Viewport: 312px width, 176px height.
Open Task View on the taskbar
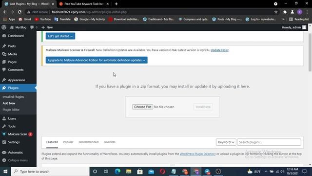(x=106, y=172)
